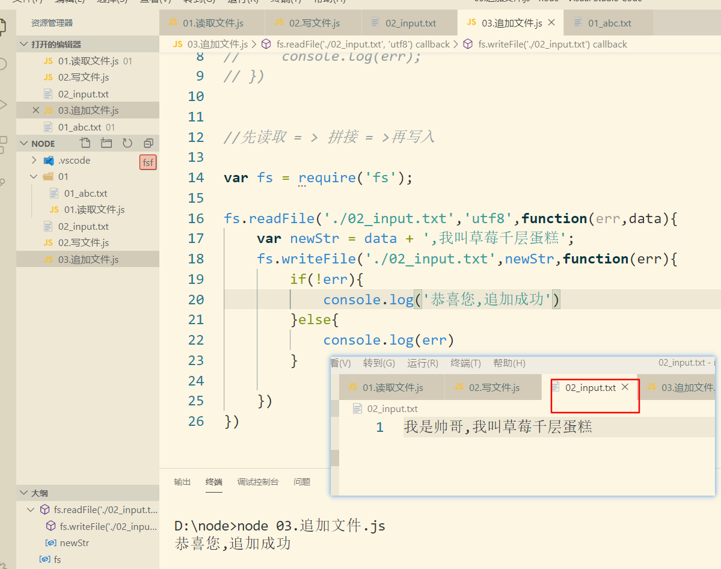Open the 问题 panel tab

(x=302, y=482)
